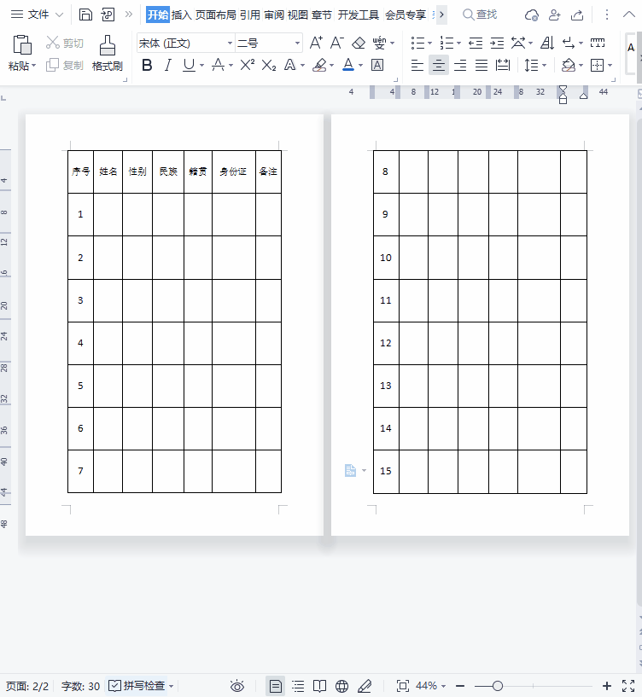Screen dimensions: 642x697
Task: Click the Paste clipboard icon
Action: pyautogui.click(x=22, y=45)
